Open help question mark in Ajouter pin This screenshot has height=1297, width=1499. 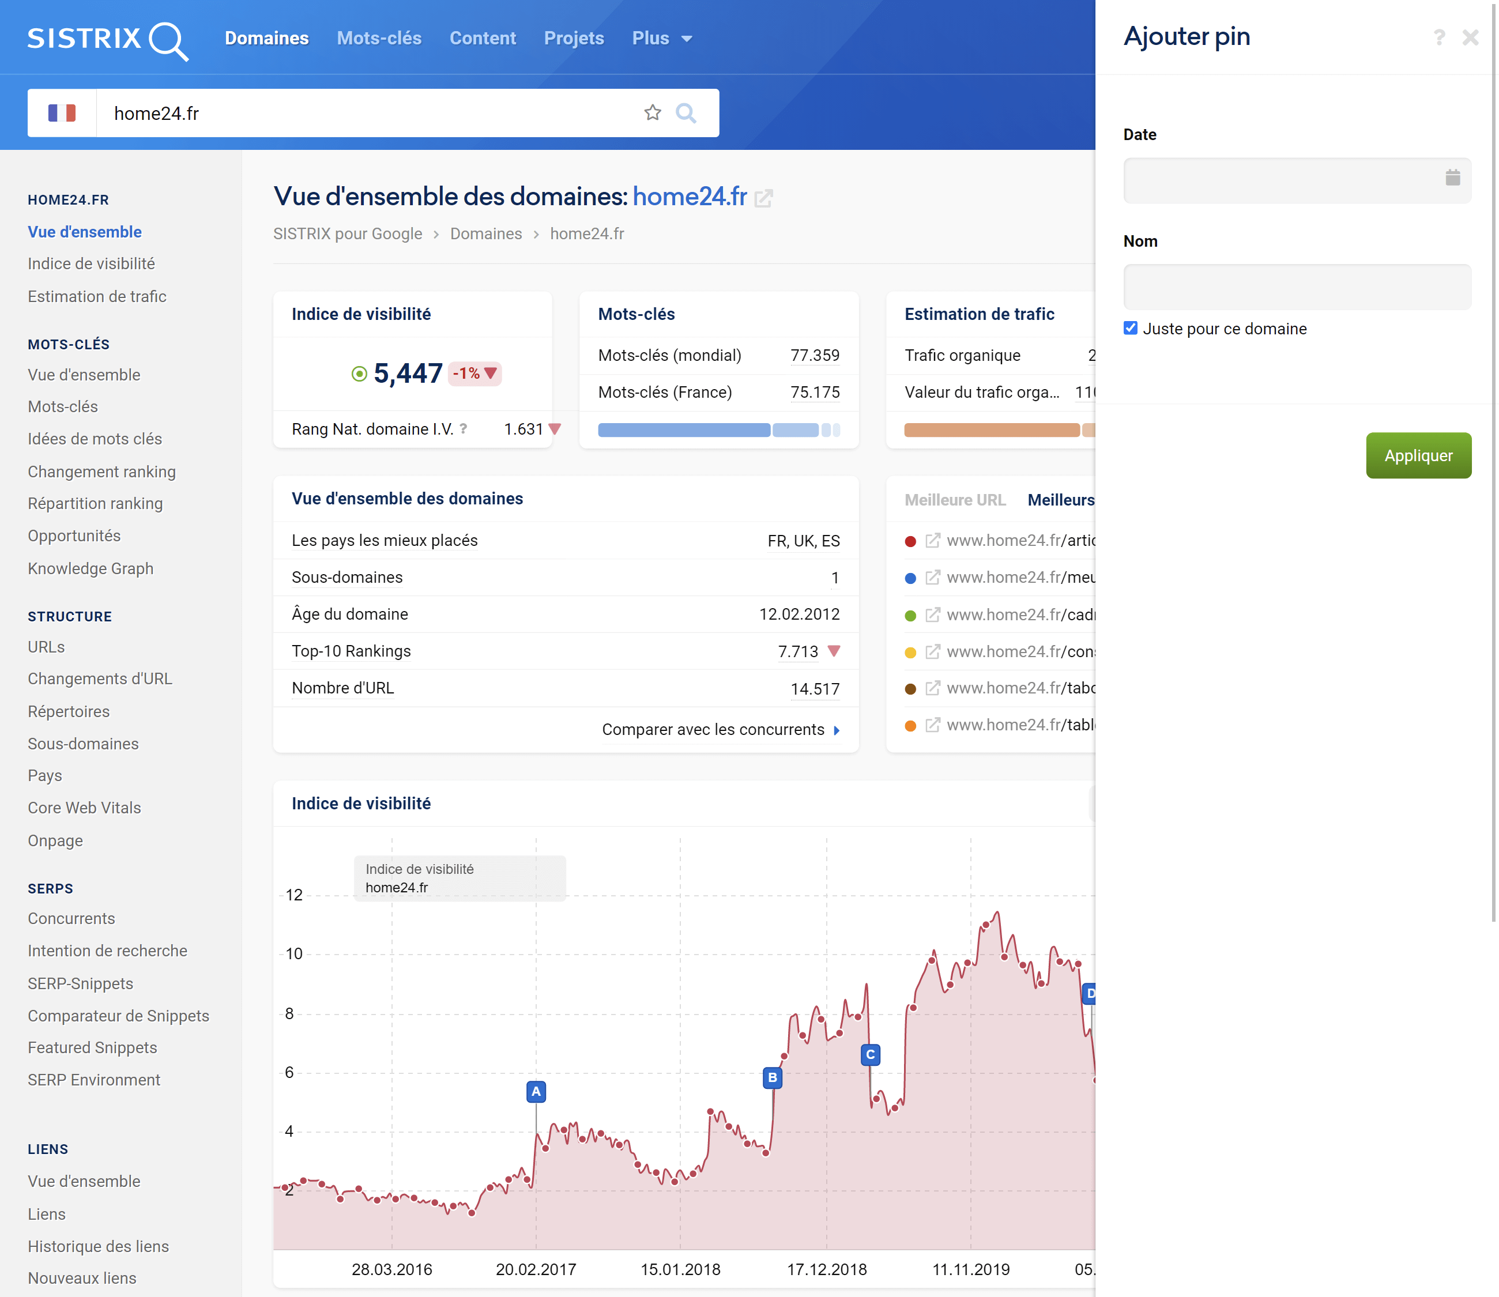[1439, 37]
